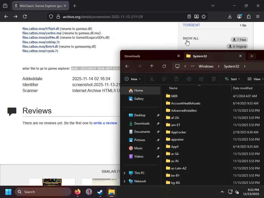This screenshot has height=198, width=264.
Task: Sort by Date modified column header
Action: (x=243, y=88)
